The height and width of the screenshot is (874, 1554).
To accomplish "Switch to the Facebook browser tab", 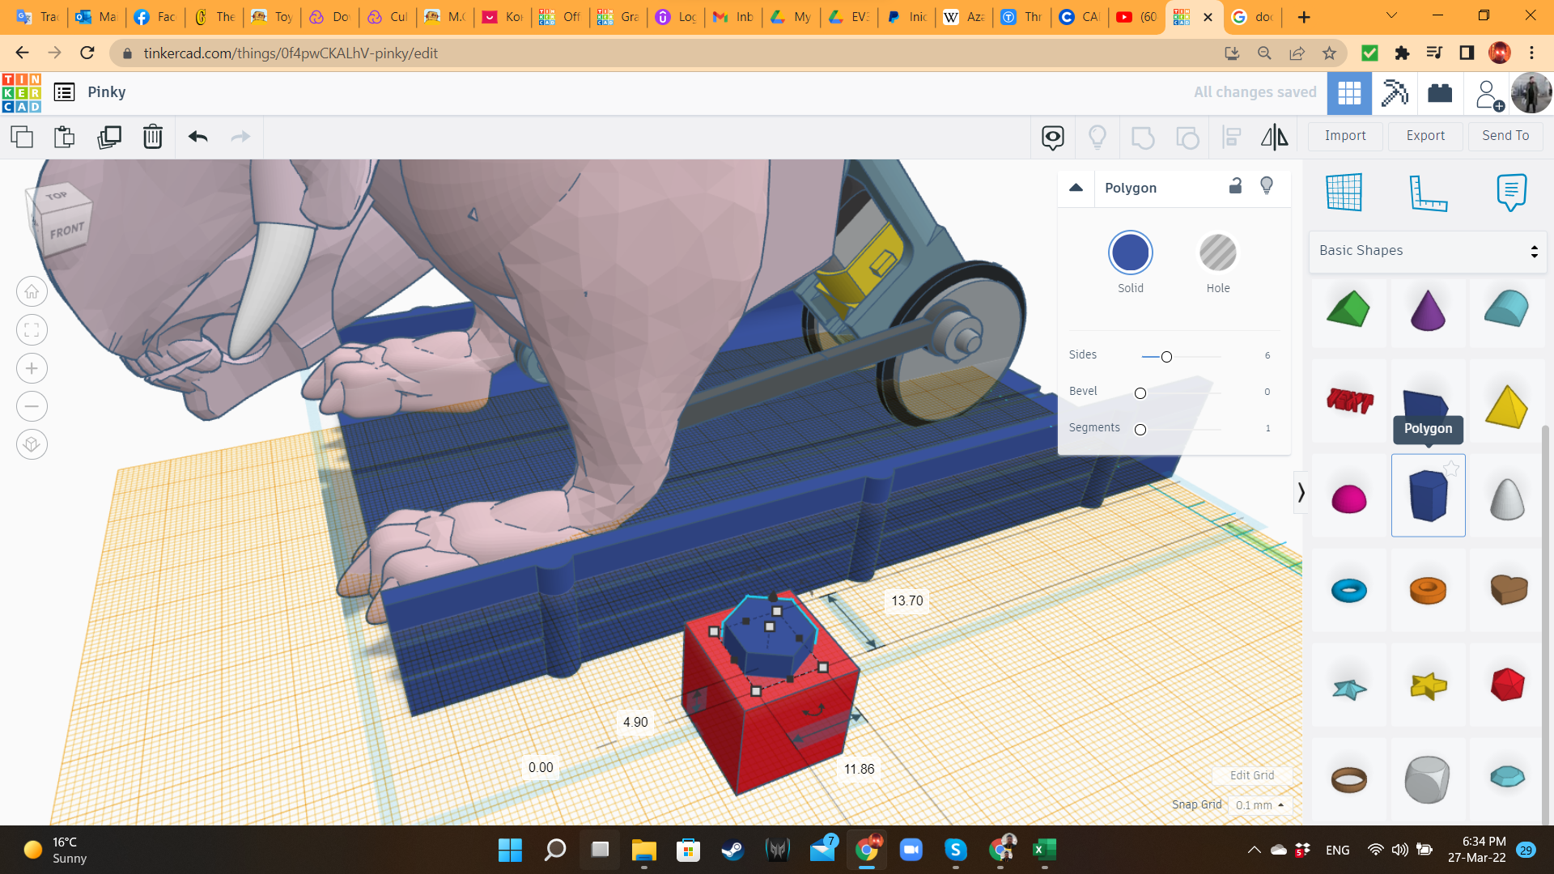I will (x=155, y=17).
